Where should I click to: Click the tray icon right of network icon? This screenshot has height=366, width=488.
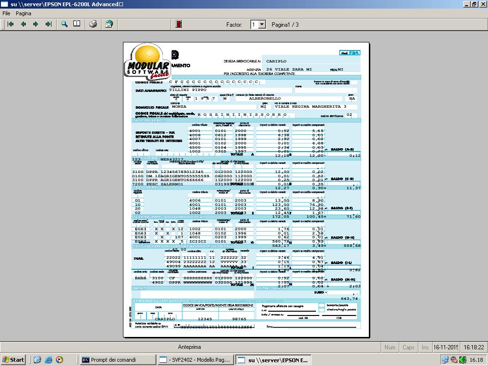click(x=454, y=360)
